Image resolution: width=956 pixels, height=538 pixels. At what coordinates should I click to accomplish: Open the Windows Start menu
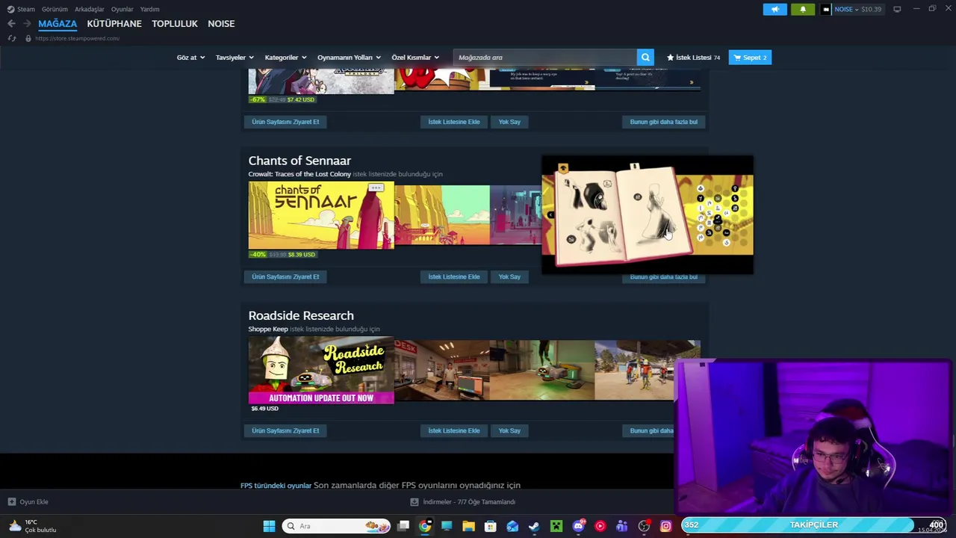(269, 526)
